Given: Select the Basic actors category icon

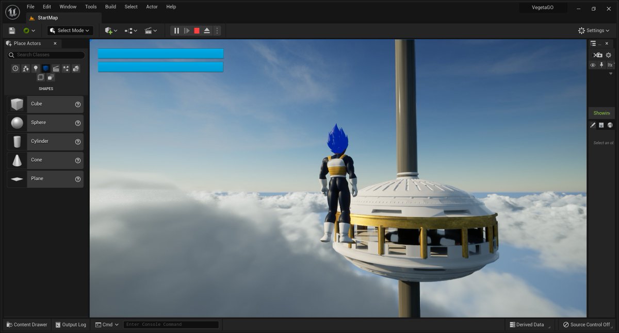Looking at the screenshot, I should point(26,68).
